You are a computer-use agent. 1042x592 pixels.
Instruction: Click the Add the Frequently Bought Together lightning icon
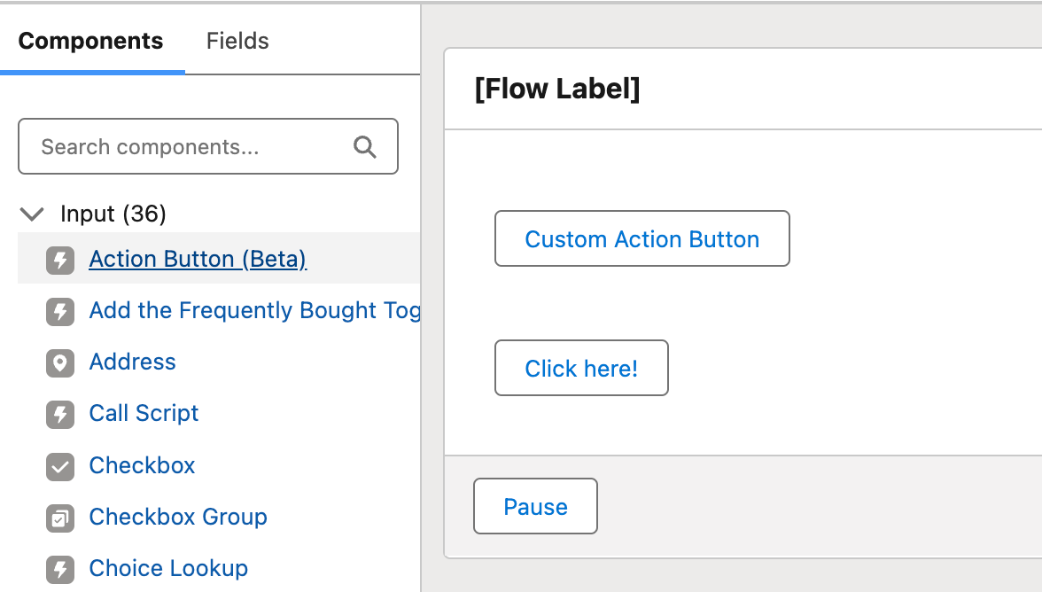[x=60, y=311]
